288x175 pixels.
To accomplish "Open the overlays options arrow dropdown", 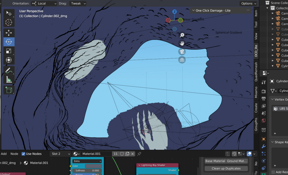I will tap(254, 154).
